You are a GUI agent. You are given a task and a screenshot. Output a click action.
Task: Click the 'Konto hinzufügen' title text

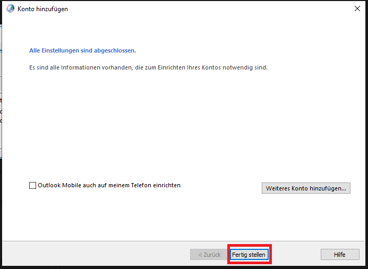[x=42, y=9]
